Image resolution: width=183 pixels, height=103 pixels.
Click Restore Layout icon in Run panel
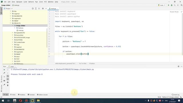tap(4, 81)
